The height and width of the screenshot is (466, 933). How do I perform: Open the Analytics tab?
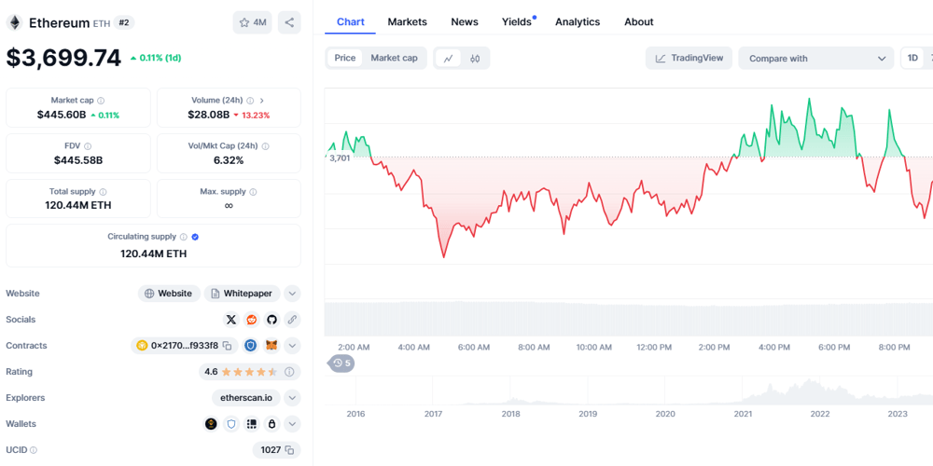point(577,21)
